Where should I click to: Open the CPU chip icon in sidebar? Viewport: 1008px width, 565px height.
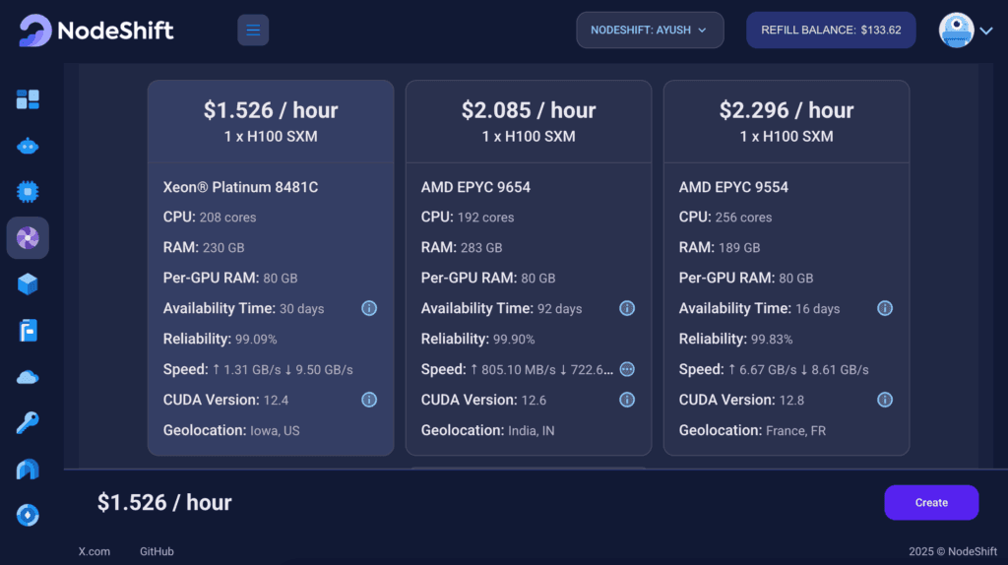coord(28,192)
